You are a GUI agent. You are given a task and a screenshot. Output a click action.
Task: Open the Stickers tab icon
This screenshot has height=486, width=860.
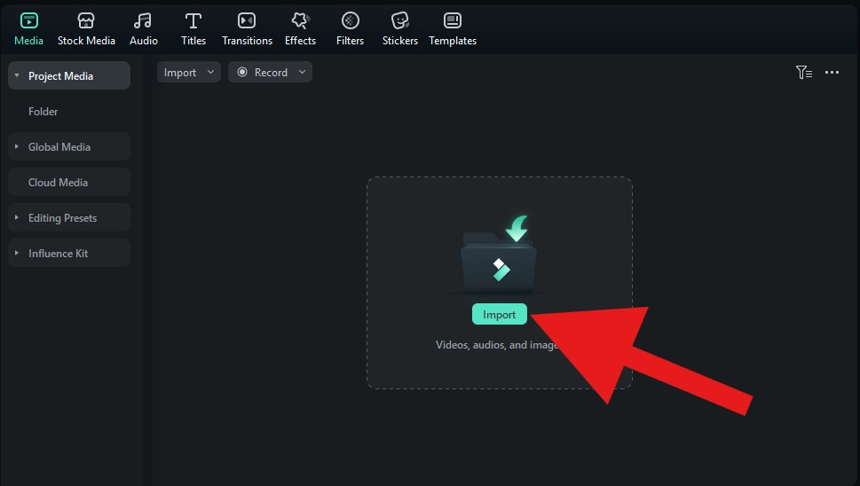coord(400,20)
